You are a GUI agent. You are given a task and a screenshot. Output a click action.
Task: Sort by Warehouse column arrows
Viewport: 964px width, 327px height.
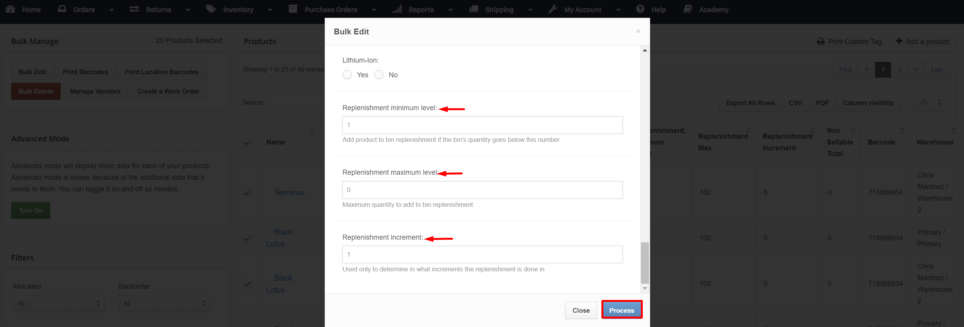pyautogui.click(x=954, y=131)
